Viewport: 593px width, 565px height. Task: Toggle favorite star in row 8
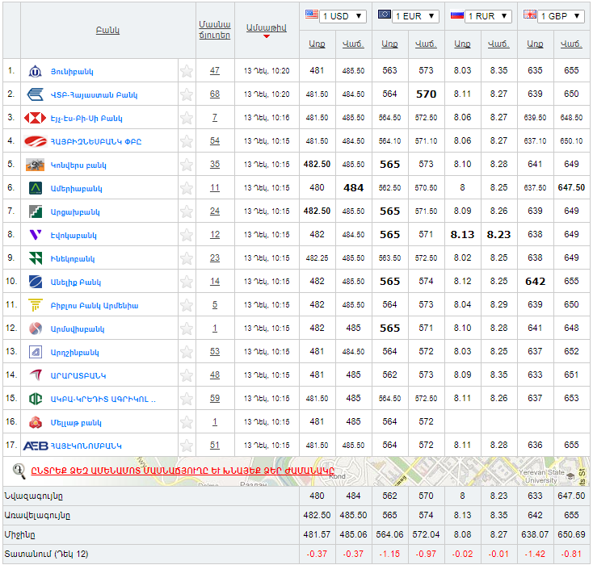[x=187, y=235]
